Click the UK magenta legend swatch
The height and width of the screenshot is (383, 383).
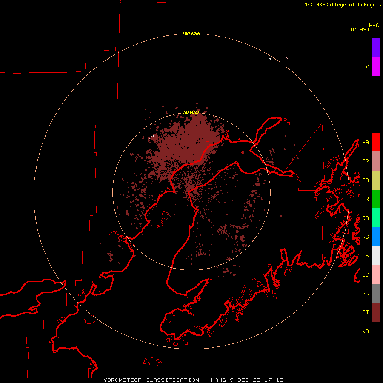pyautogui.click(x=376, y=67)
